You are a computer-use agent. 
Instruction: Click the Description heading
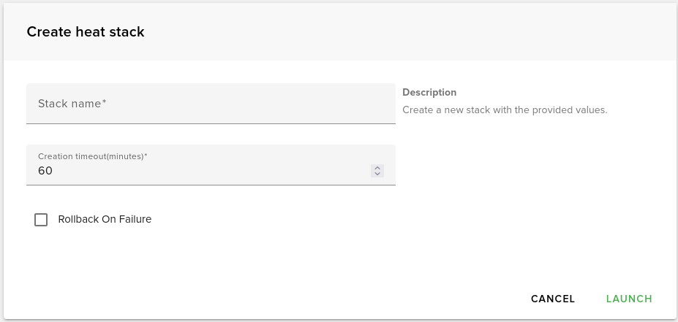[x=429, y=93]
